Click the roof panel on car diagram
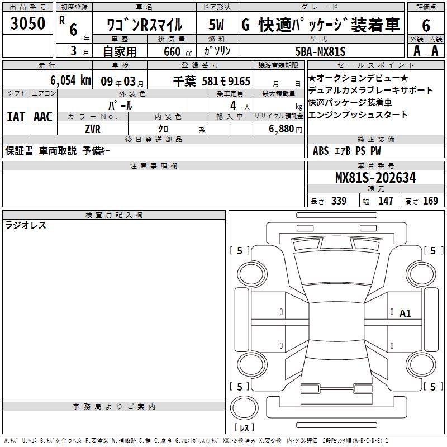The image size is (447, 447). 336,321
